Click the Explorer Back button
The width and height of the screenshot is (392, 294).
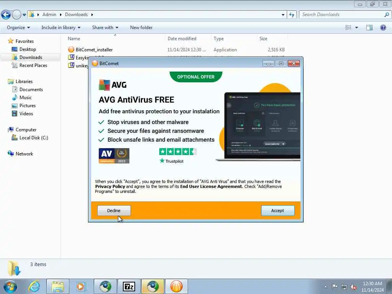pyautogui.click(x=6, y=15)
